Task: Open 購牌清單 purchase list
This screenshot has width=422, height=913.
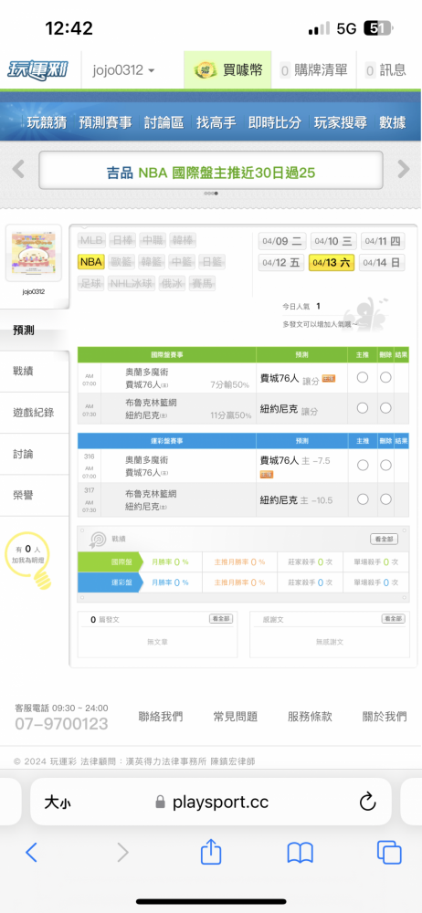Action: tap(313, 70)
